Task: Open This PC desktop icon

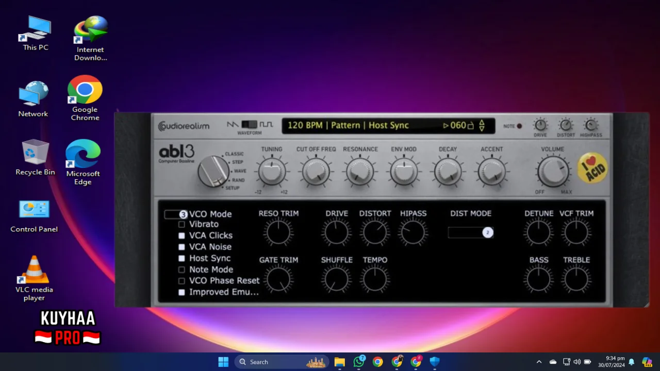Action: point(36,33)
